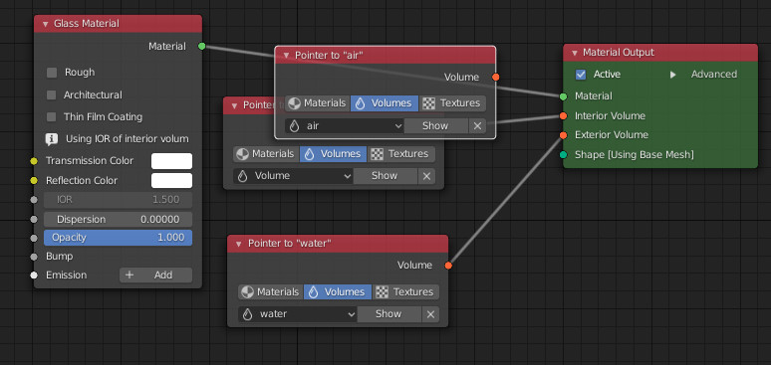The width and height of the screenshot is (771, 365).
Task: Select Volumes tab in the air pointer node
Action: tap(385, 103)
